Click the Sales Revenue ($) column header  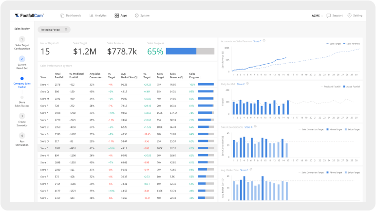[x=176, y=76]
